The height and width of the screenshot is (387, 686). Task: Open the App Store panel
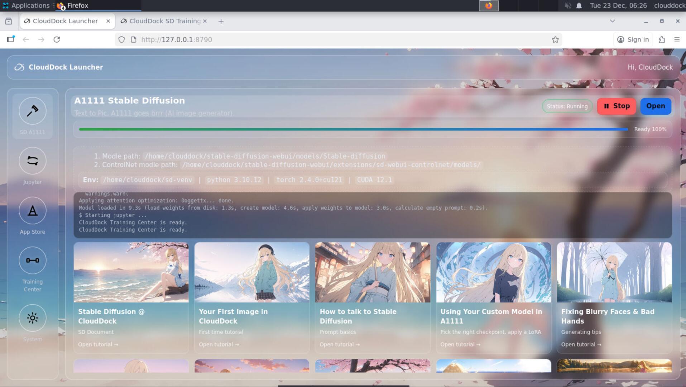tap(32, 211)
